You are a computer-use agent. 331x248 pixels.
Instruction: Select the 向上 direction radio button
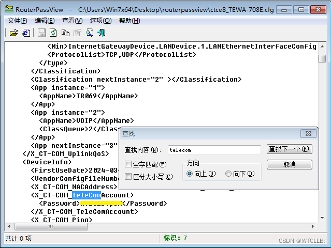tap(190, 174)
